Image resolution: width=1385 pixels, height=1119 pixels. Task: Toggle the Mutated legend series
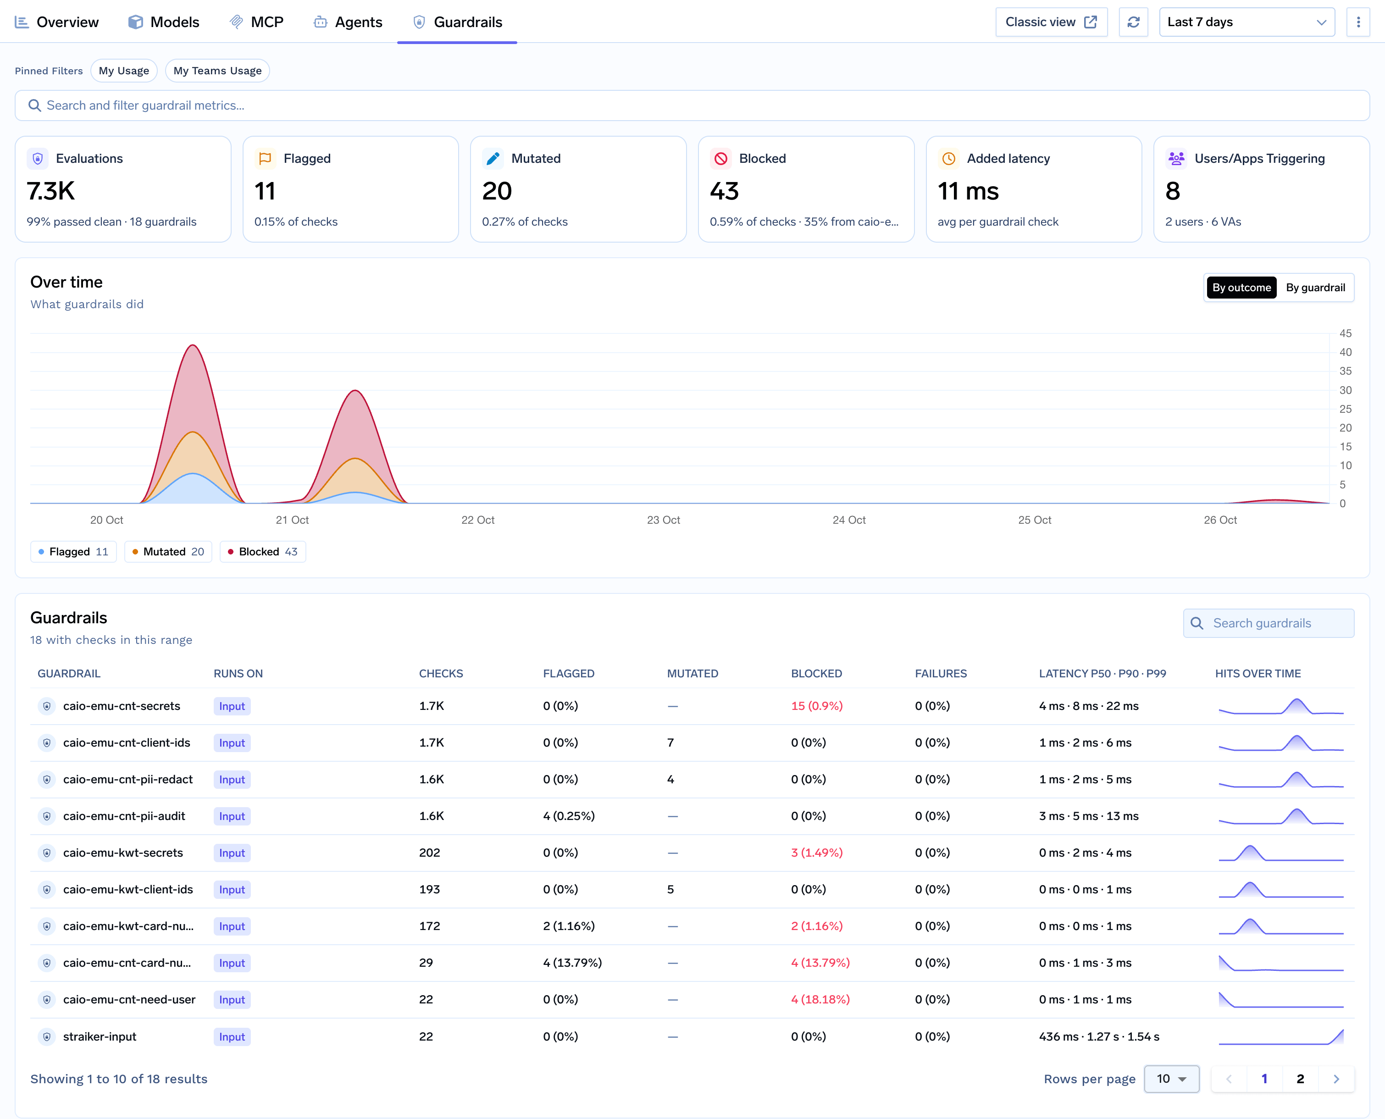click(168, 552)
